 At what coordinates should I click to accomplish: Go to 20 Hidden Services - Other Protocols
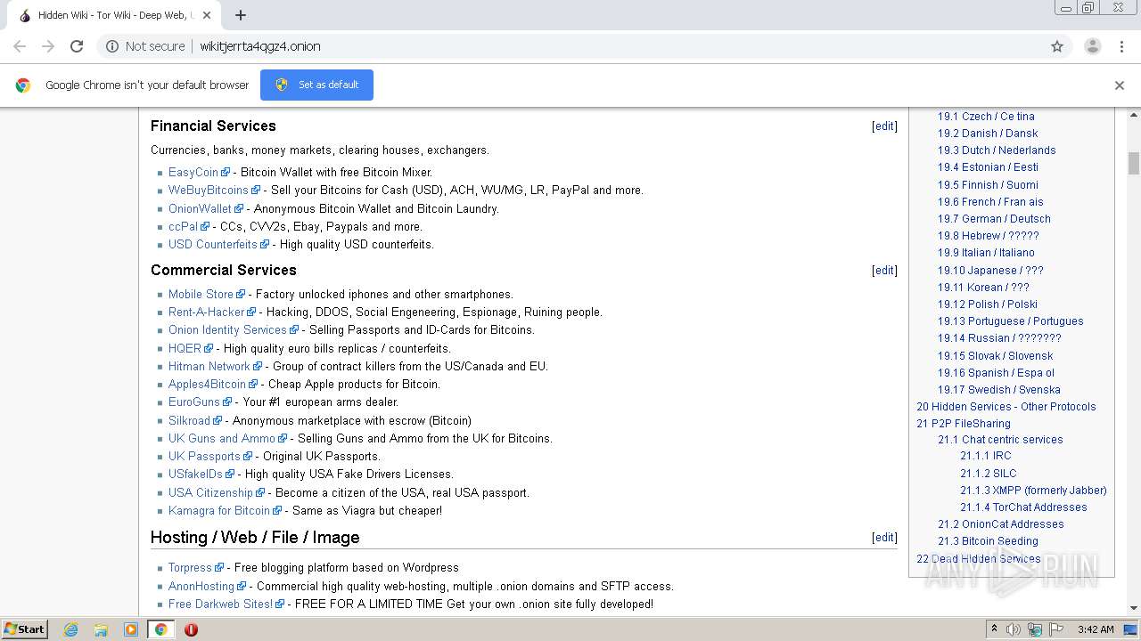(1006, 407)
